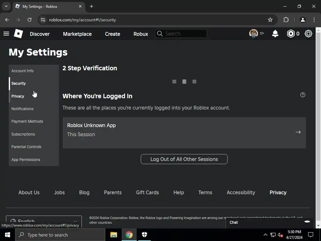The image size is (321, 241).
Task: Open the About Us footer link
Action: tap(29, 192)
